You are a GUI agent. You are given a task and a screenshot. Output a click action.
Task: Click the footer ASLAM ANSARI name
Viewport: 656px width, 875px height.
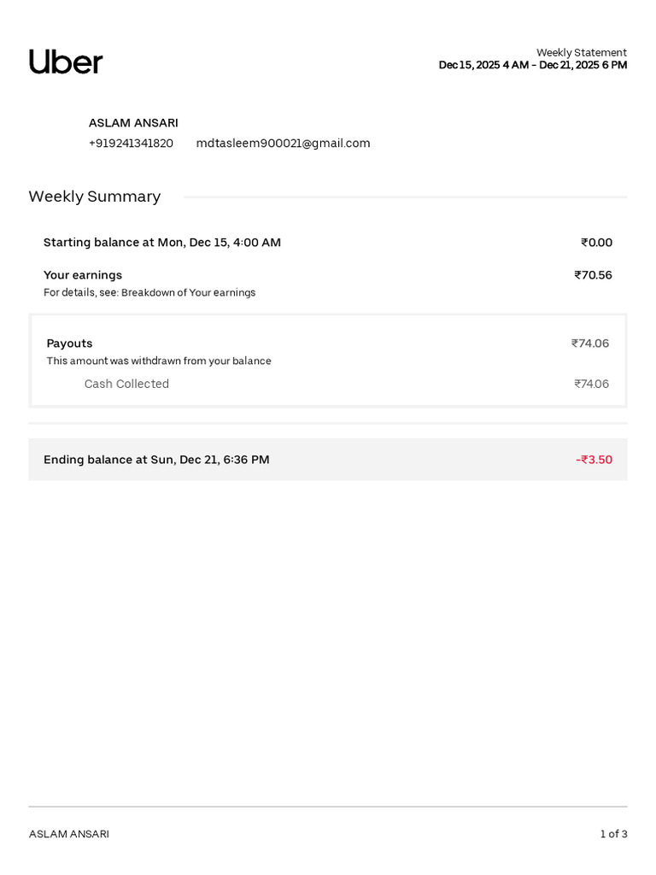pos(69,834)
